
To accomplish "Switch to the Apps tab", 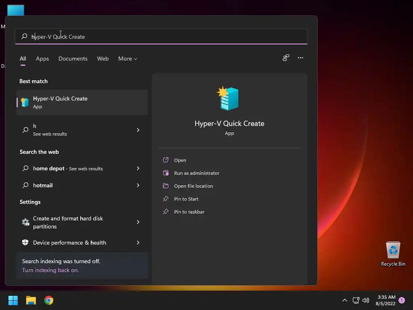I will click(x=42, y=59).
